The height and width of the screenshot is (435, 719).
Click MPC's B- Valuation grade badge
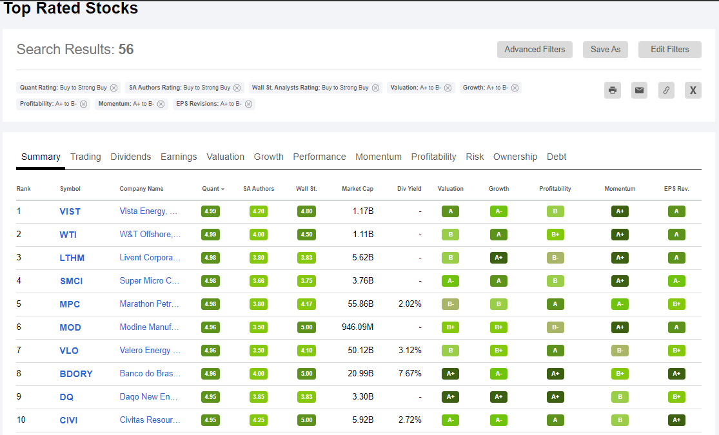pyautogui.click(x=450, y=304)
